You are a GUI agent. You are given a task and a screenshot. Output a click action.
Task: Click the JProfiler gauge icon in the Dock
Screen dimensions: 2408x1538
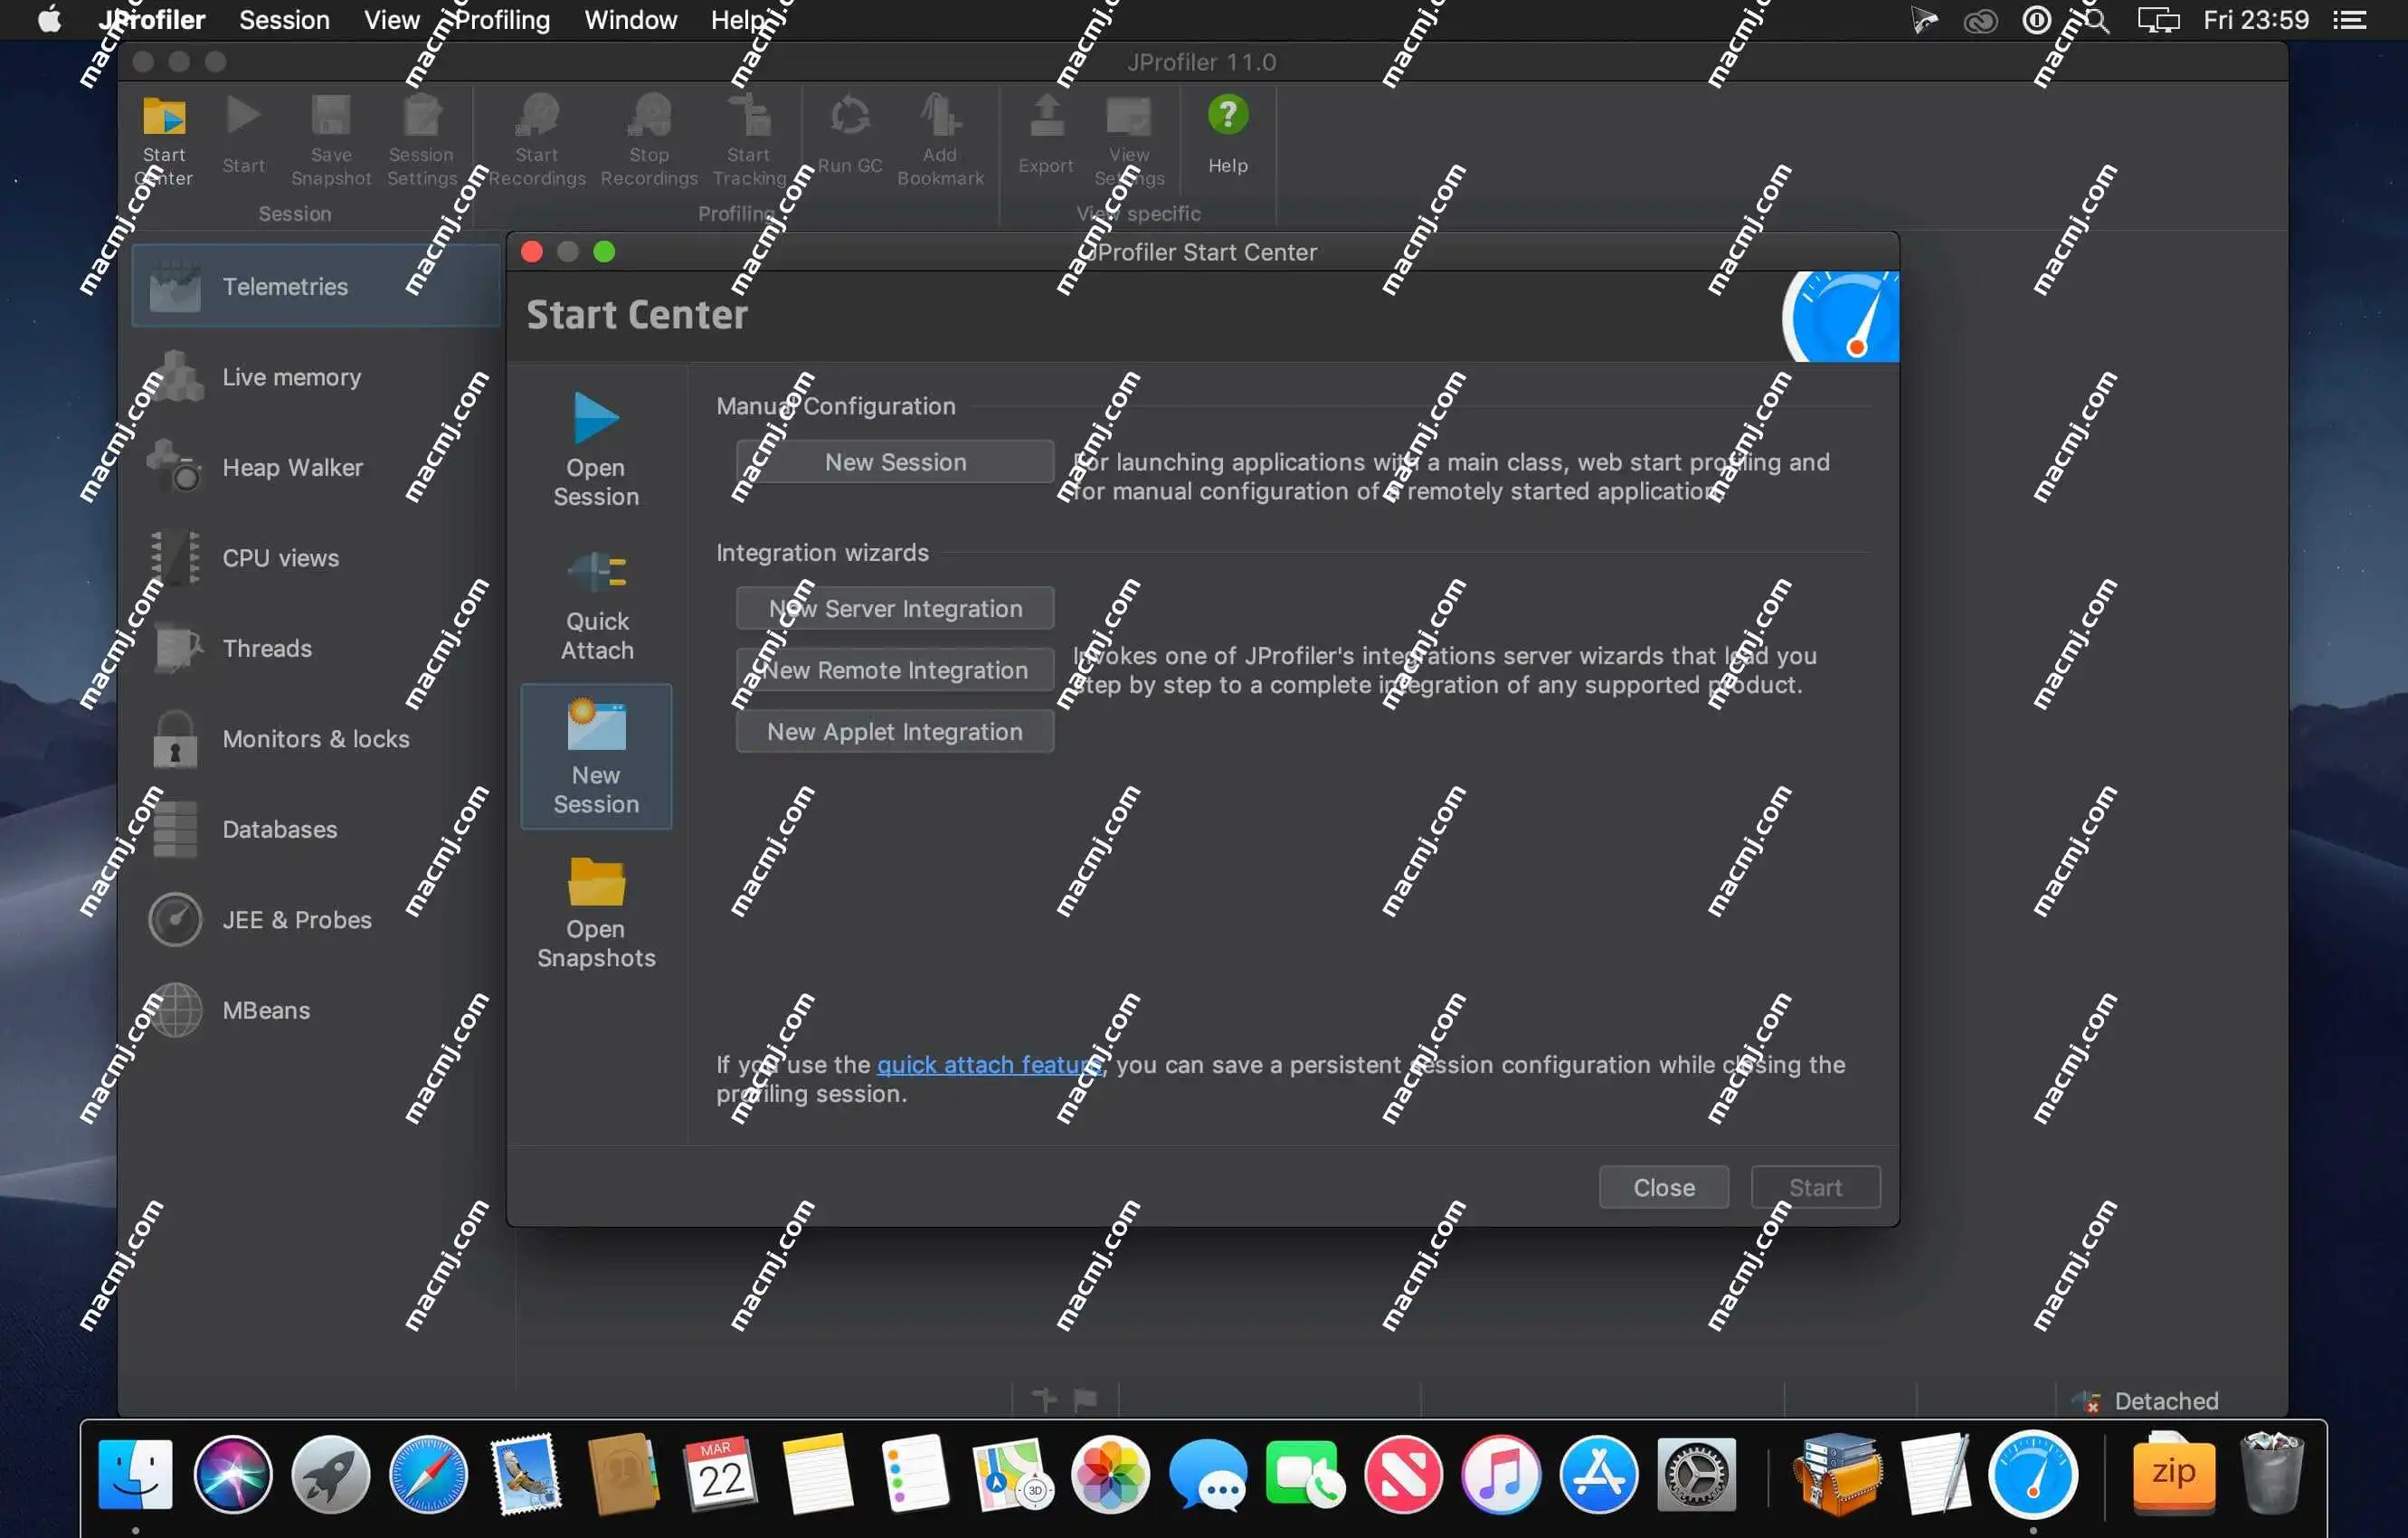tap(2033, 1474)
